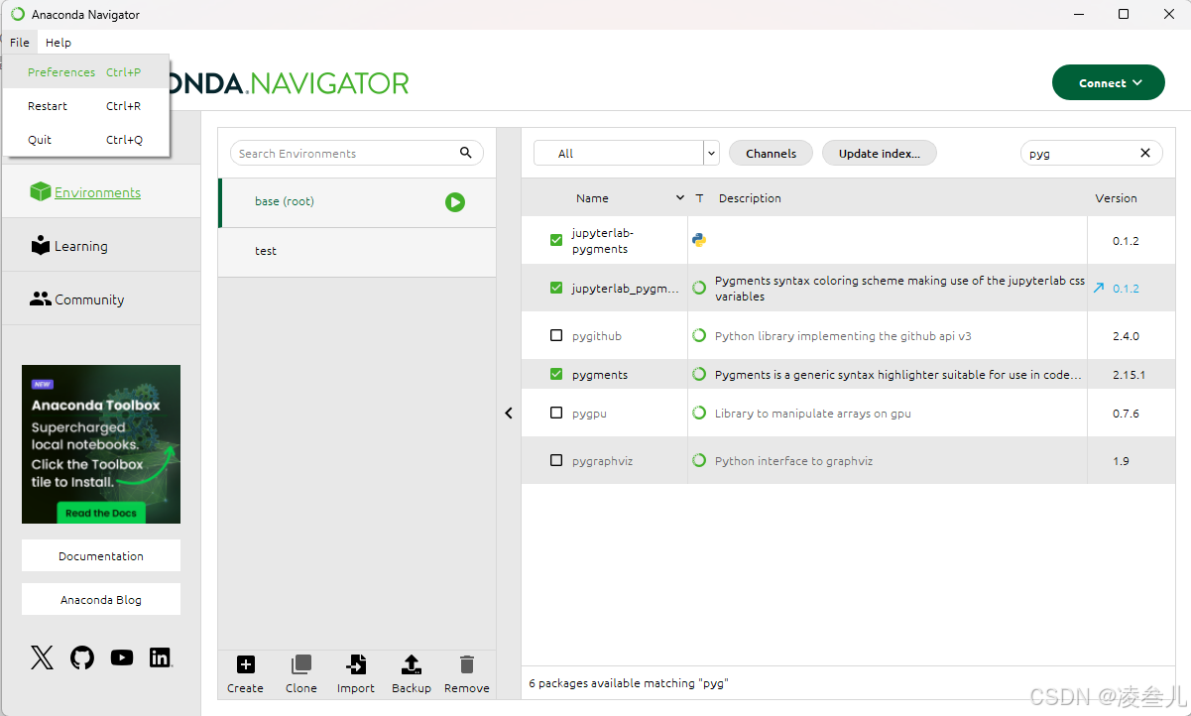Image resolution: width=1191 pixels, height=716 pixels.
Task: Click the Learning book icon
Action: [x=41, y=246]
